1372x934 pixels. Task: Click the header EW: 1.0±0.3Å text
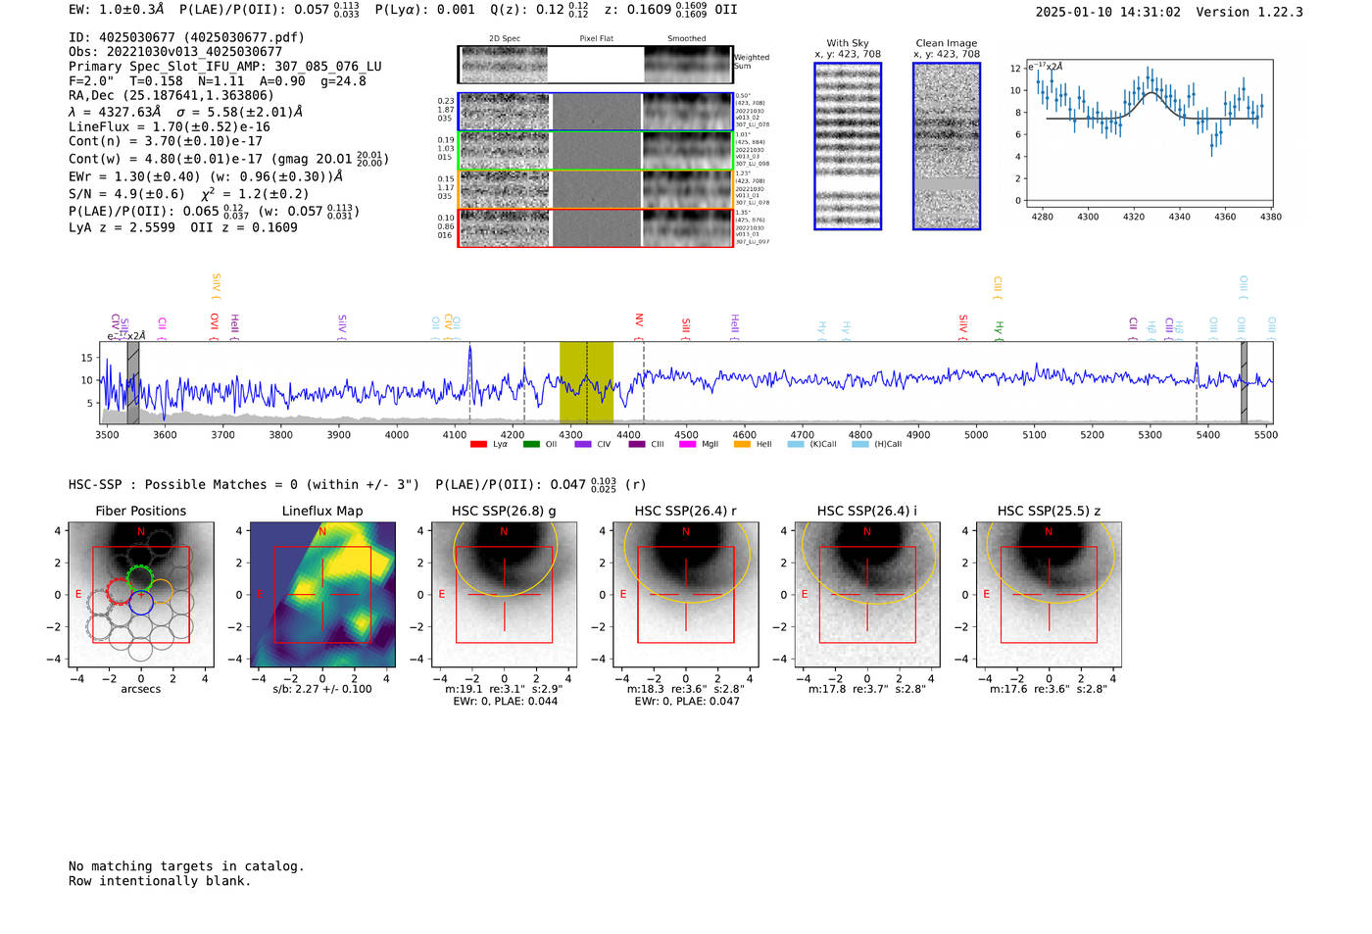(x=117, y=9)
